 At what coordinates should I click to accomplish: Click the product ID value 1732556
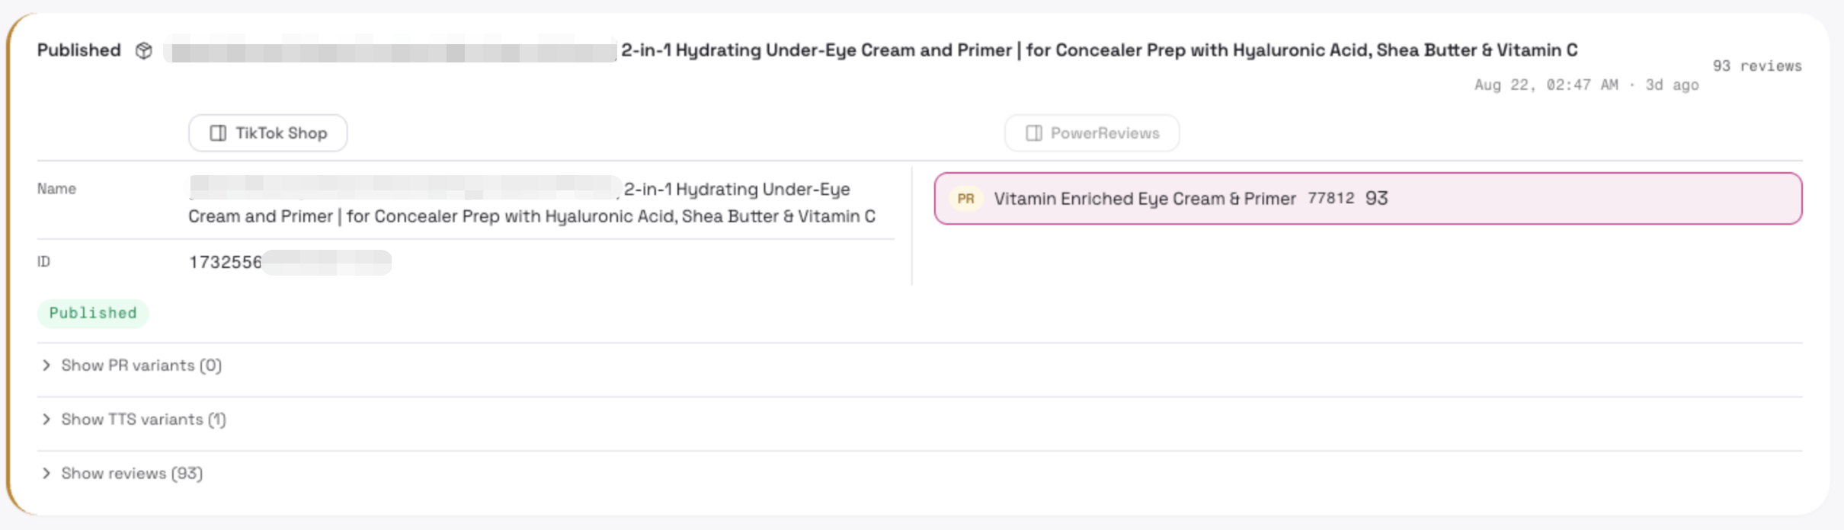[226, 263]
